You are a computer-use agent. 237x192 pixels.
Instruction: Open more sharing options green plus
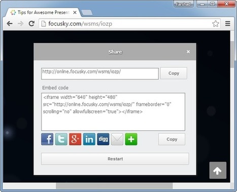pos(131,139)
